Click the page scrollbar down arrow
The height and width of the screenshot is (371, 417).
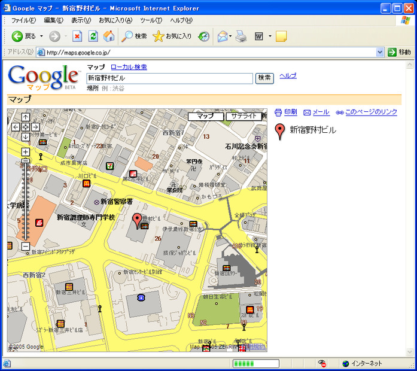point(410,352)
